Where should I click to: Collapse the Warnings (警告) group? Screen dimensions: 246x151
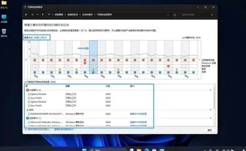210,110
